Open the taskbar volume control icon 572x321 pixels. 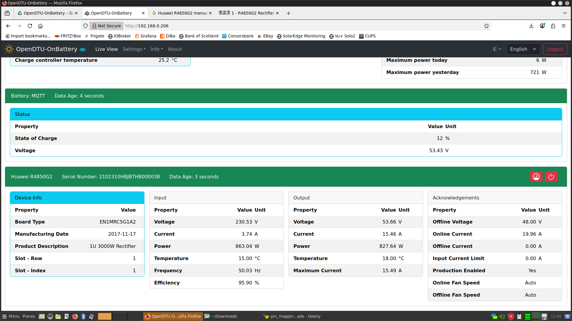[x=502, y=316]
